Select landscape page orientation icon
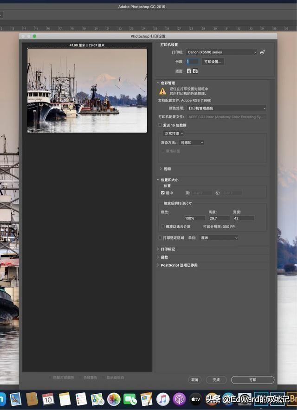The image size is (297, 410). [195, 71]
